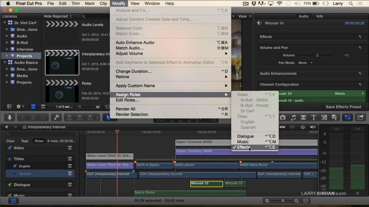Uncheck the Video role
Viewport: 369px width, 207px height.
tap(10, 148)
